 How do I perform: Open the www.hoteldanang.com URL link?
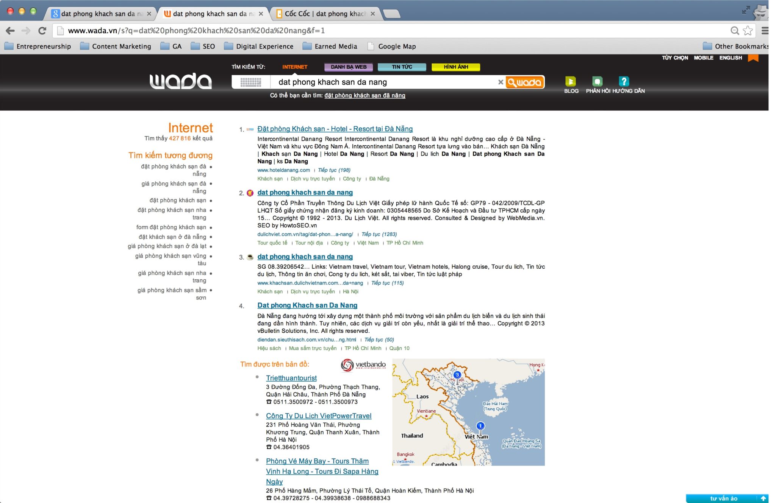click(x=283, y=170)
